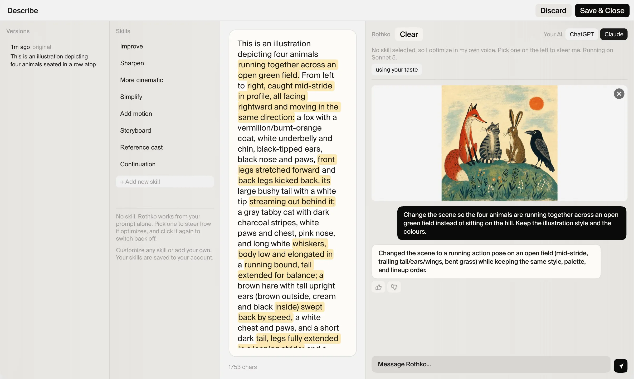The image size is (634, 379).
Task: Click the 'Skills' panel heading
Action: coord(123,31)
